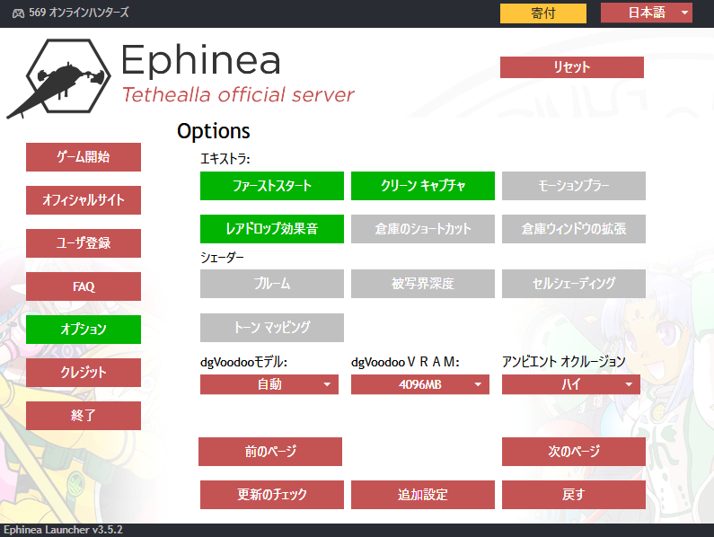
Task: Enable モーションブラー option
Action: tap(574, 186)
